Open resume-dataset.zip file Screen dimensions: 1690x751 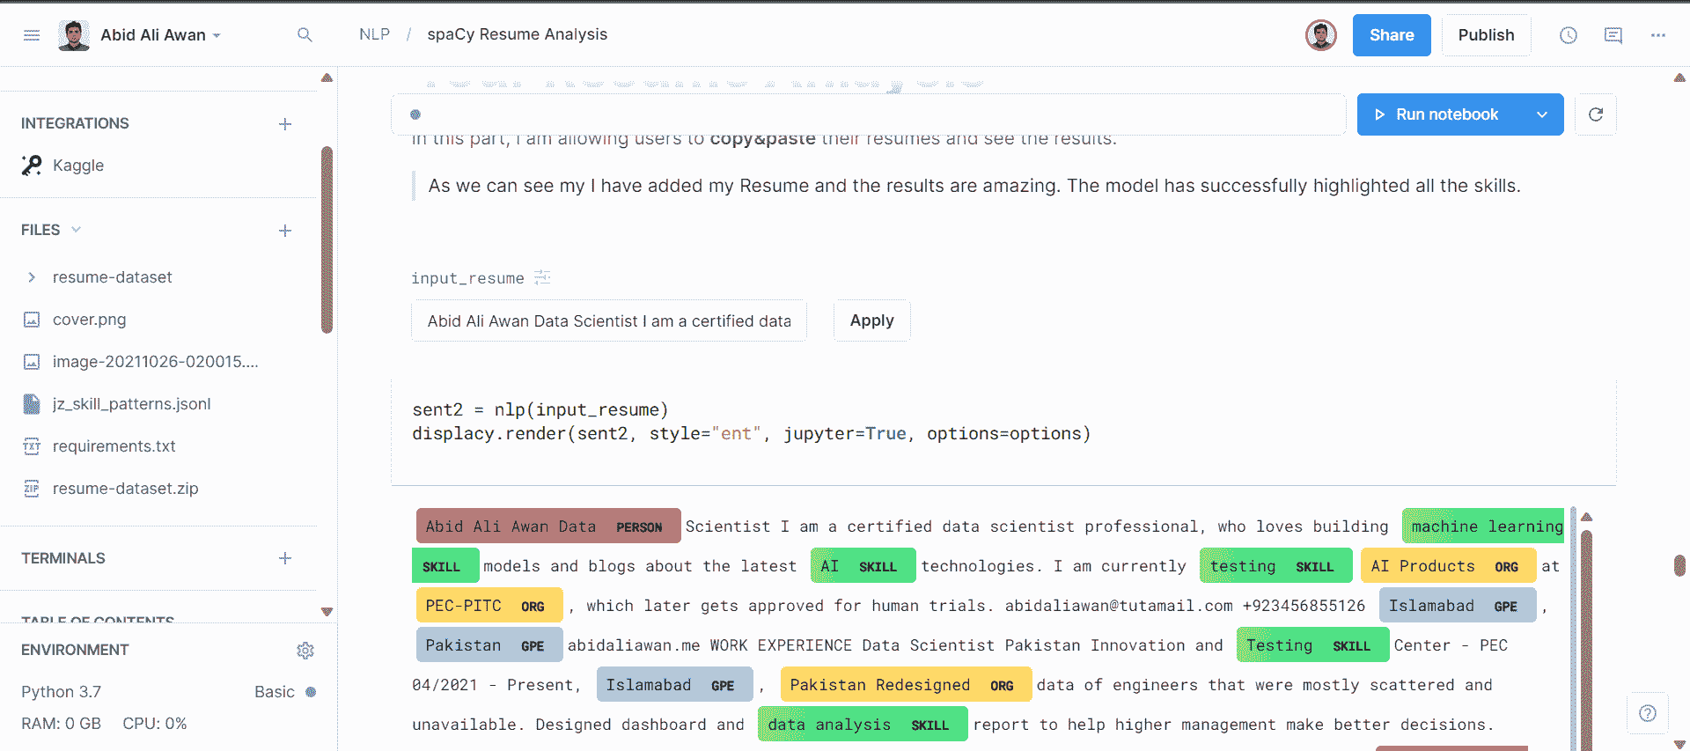[x=125, y=489]
